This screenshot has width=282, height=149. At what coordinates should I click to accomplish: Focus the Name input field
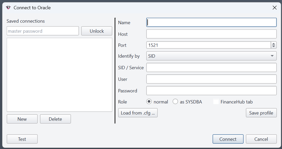211,22
